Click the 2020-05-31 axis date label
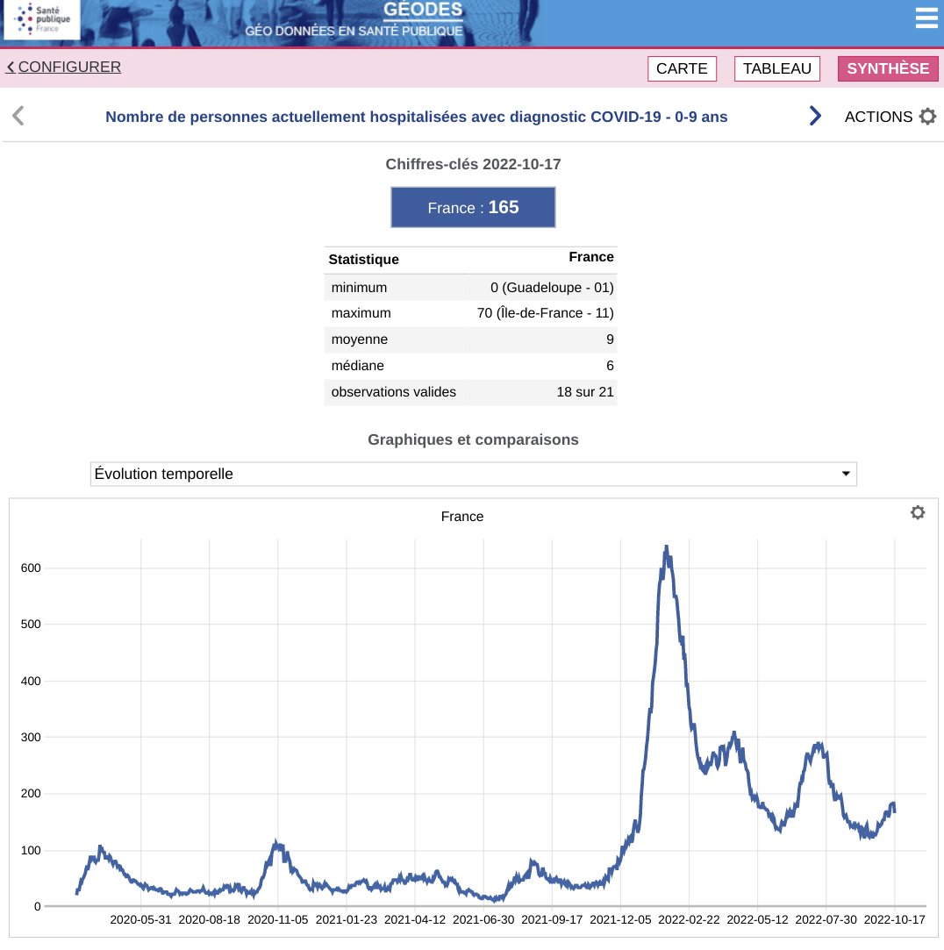The image size is (944, 950). tap(140, 919)
